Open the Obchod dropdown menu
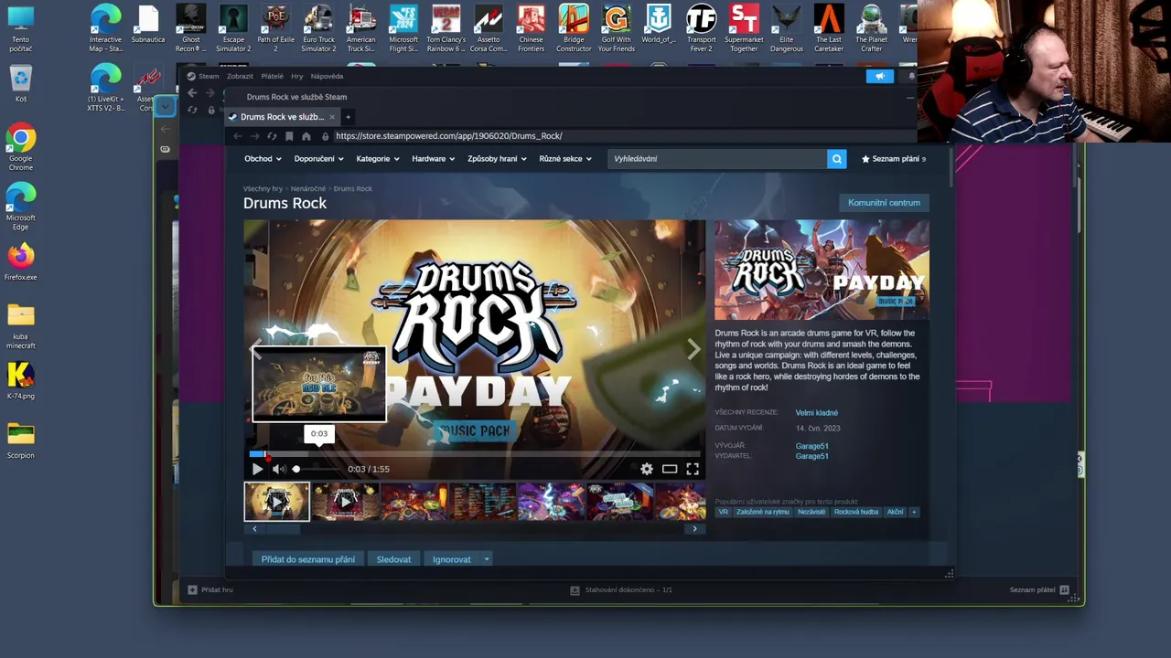 coord(262,159)
